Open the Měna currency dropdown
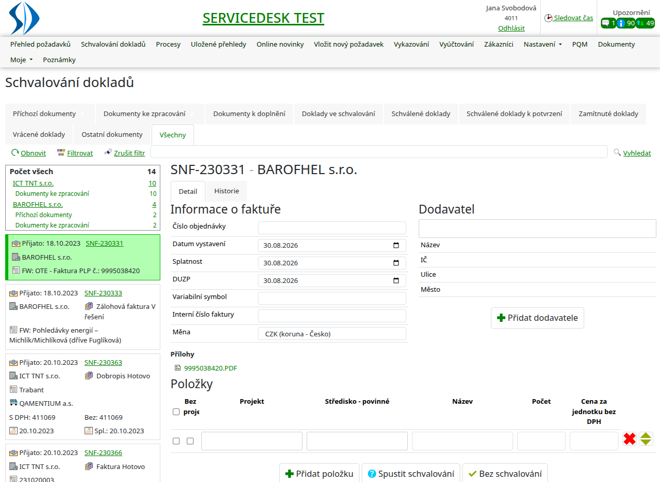Viewport: 660px width, 482px height. [332, 334]
